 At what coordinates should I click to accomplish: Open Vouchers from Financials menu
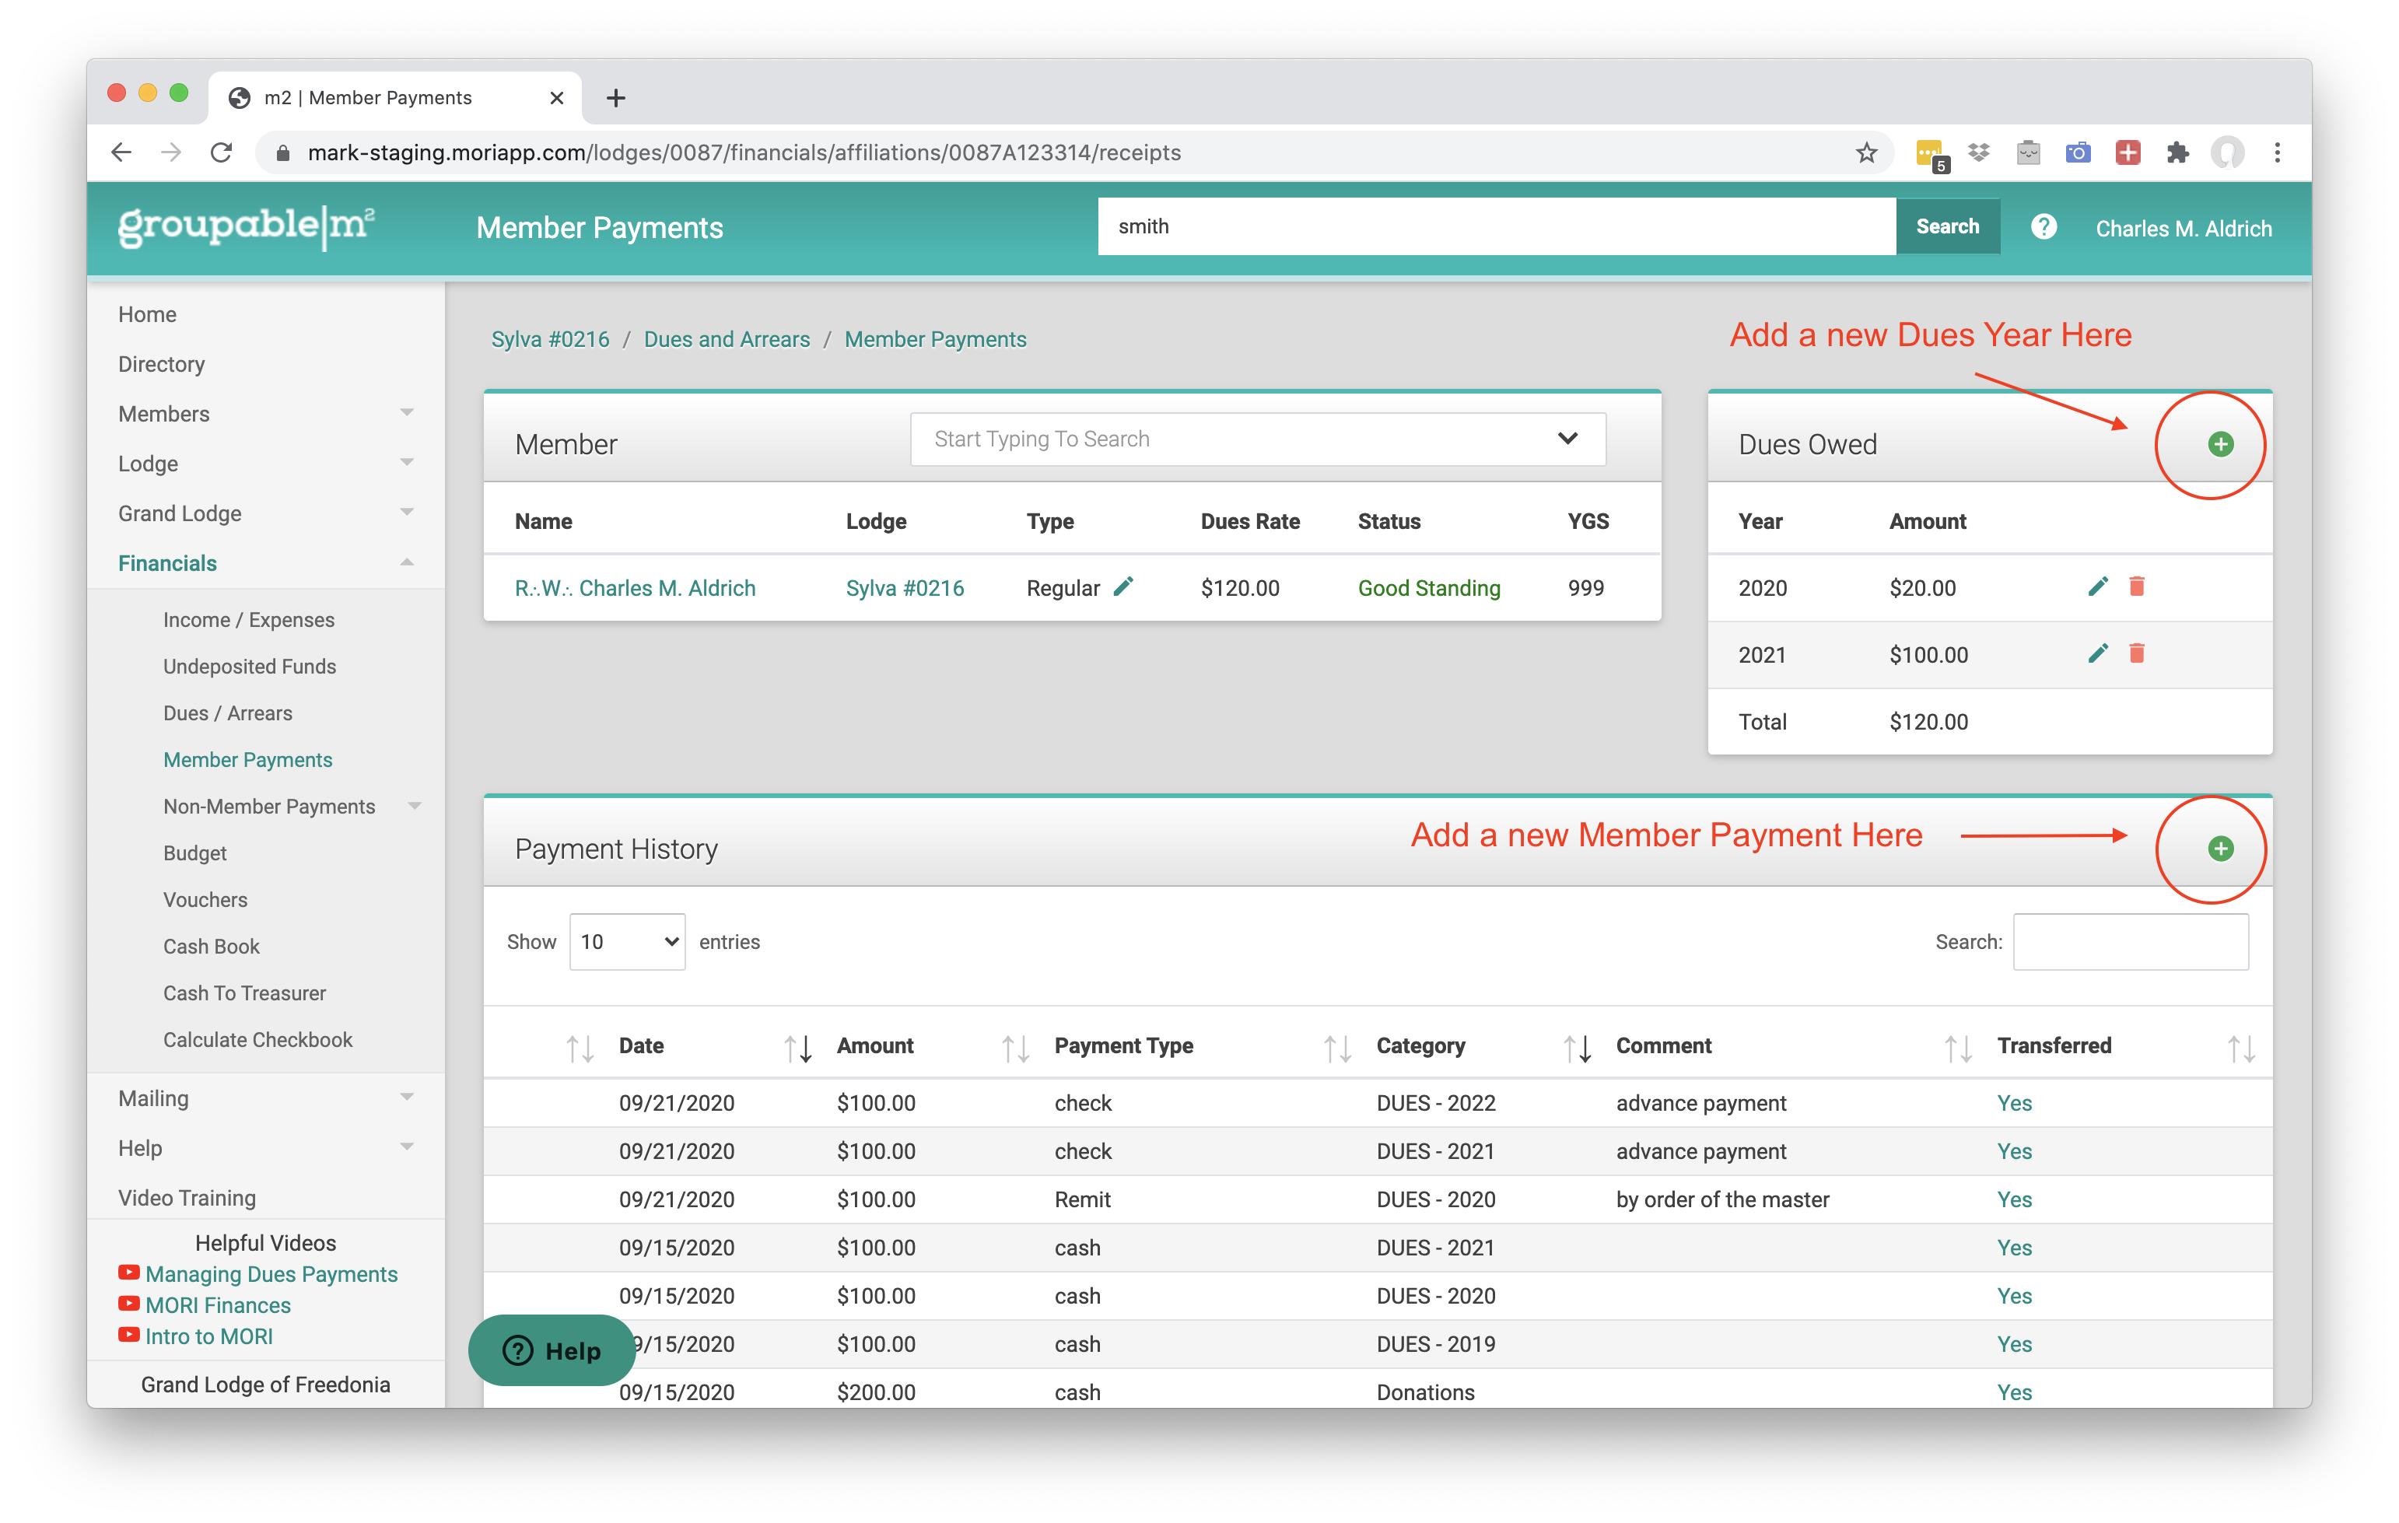point(205,899)
